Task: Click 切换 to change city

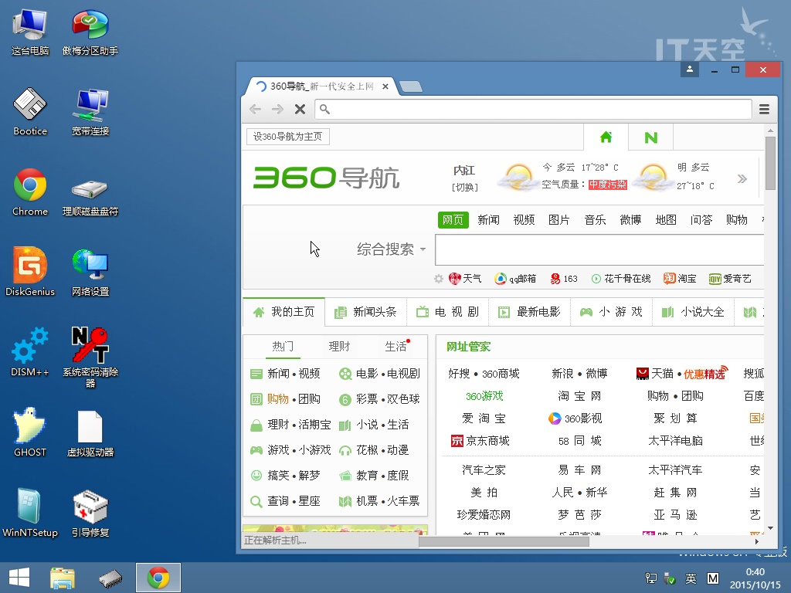Action: 465,187
